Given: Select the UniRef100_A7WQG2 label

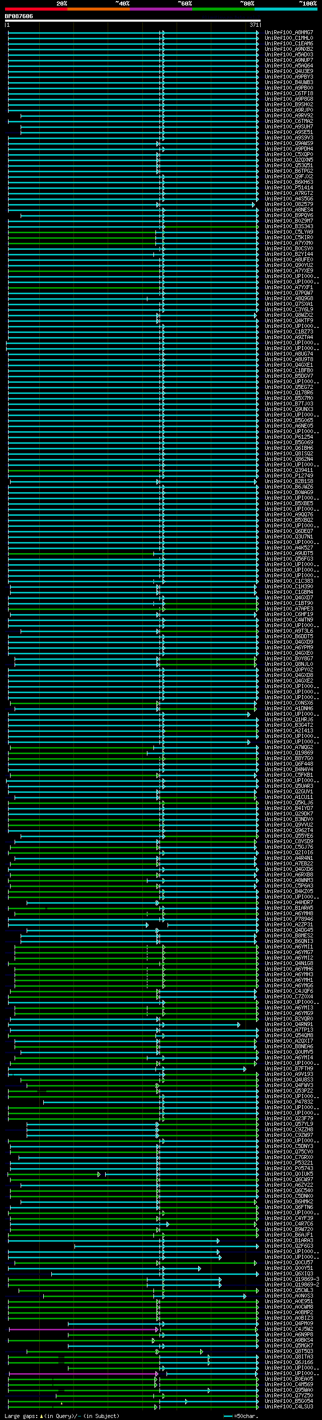Looking at the screenshot, I should click(x=288, y=748).
